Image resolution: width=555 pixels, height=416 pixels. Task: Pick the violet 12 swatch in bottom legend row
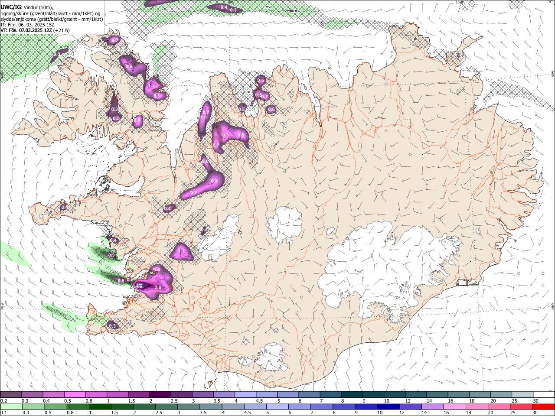pyautogui.click(x=411, y=407)
